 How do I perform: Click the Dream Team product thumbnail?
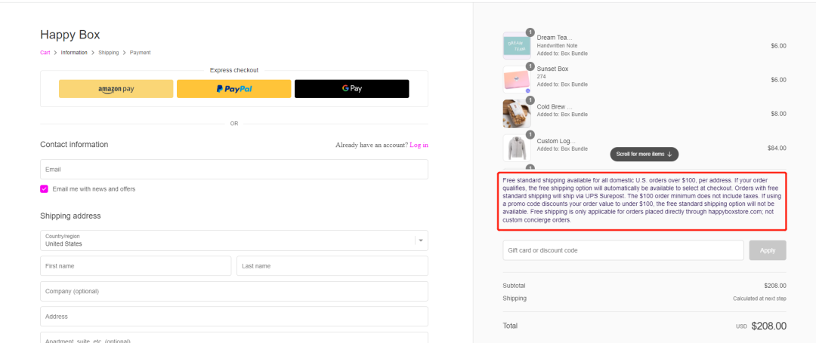[x=517, y=46]
